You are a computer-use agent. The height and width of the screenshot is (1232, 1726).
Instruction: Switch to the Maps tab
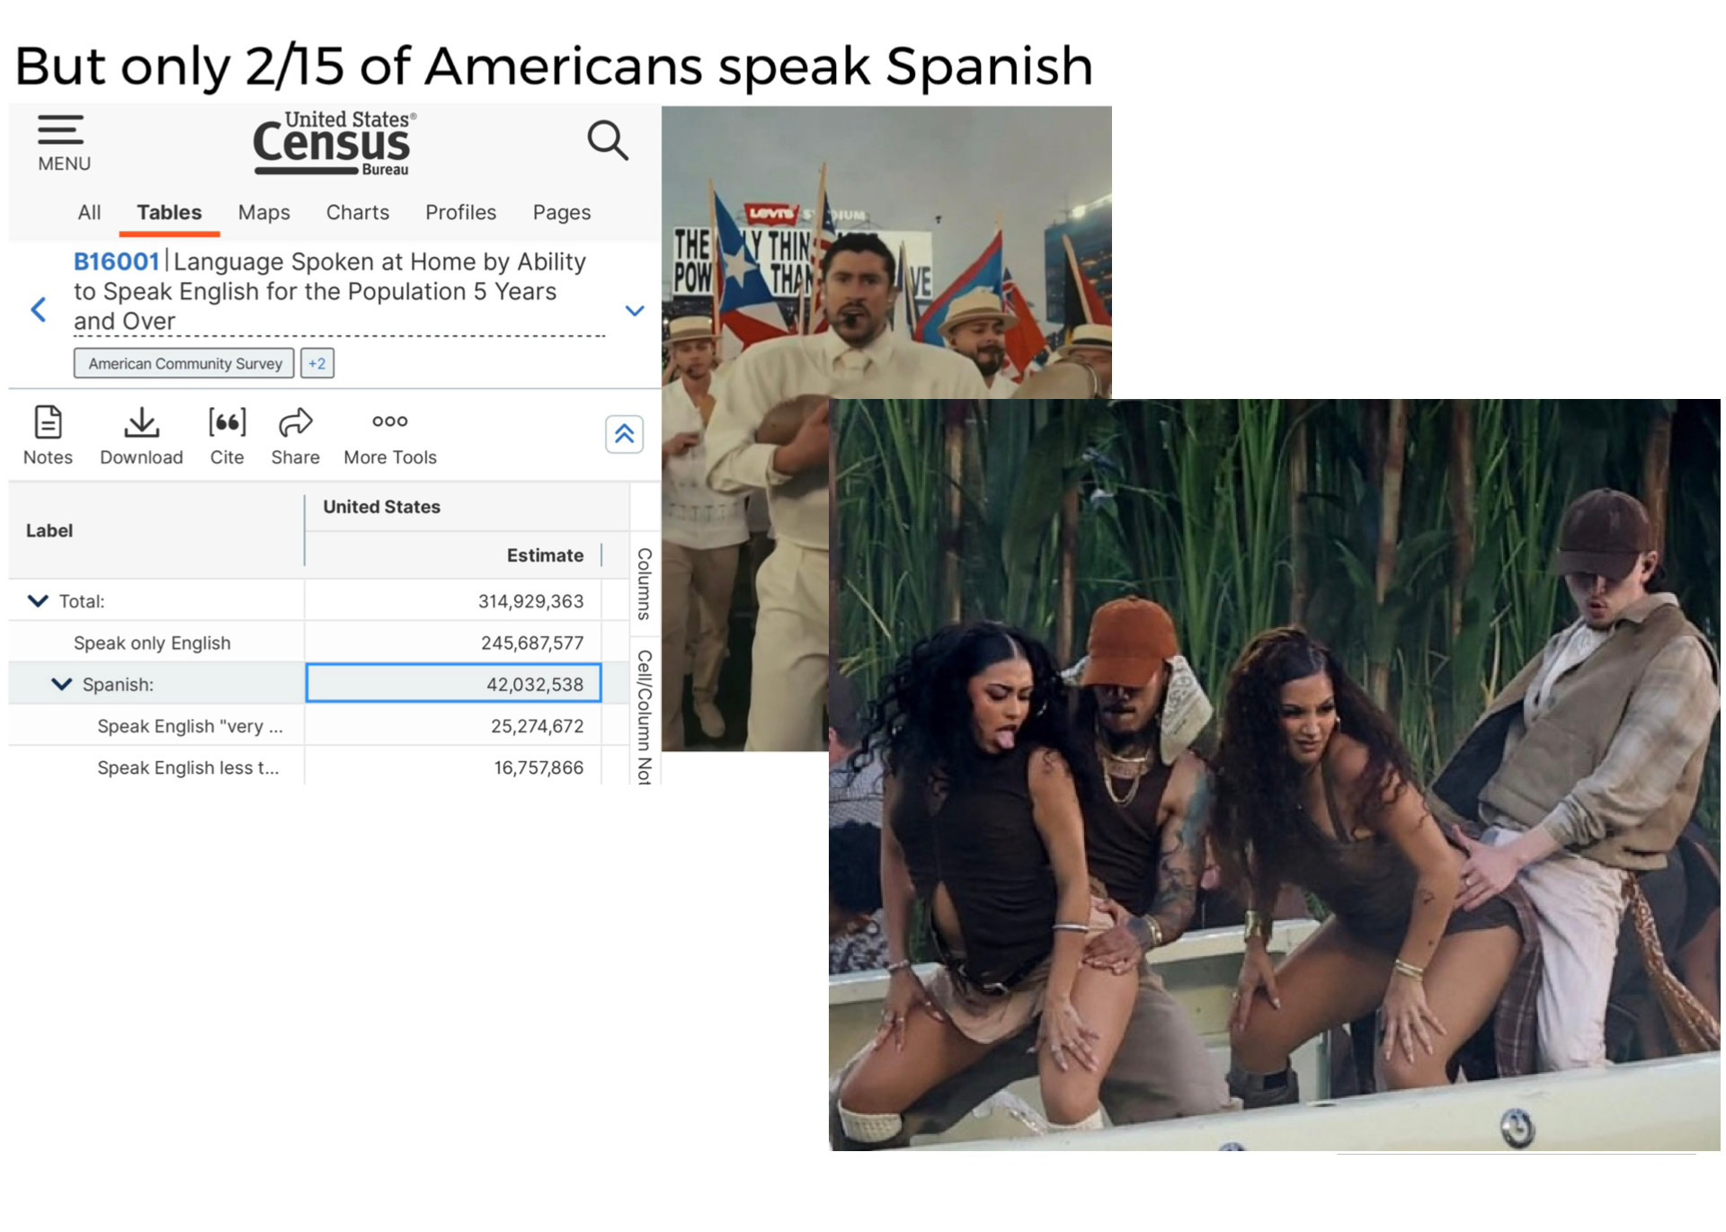point(263,212)
